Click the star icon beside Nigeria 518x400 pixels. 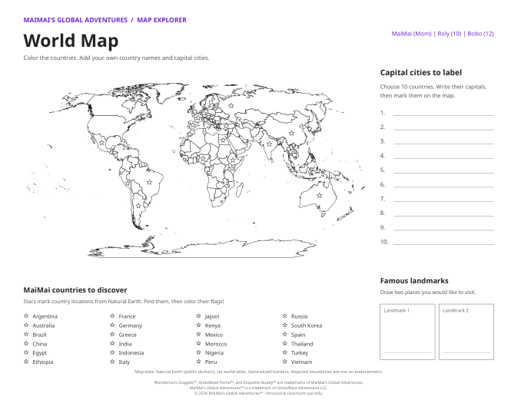tap(198, 352)
